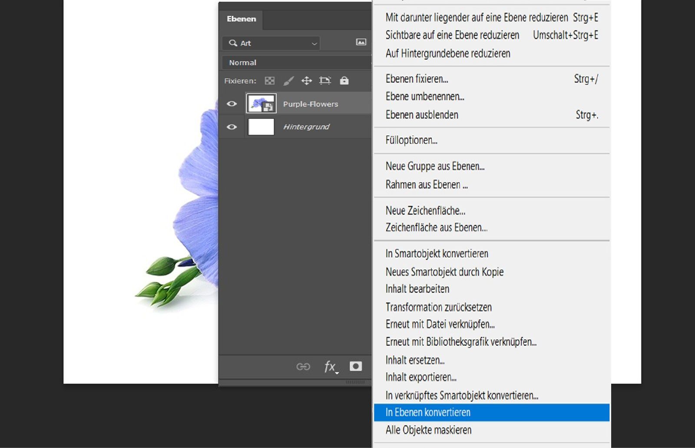
Task: Select Transformation zurücksetzen
Action: tap(492, 307)
